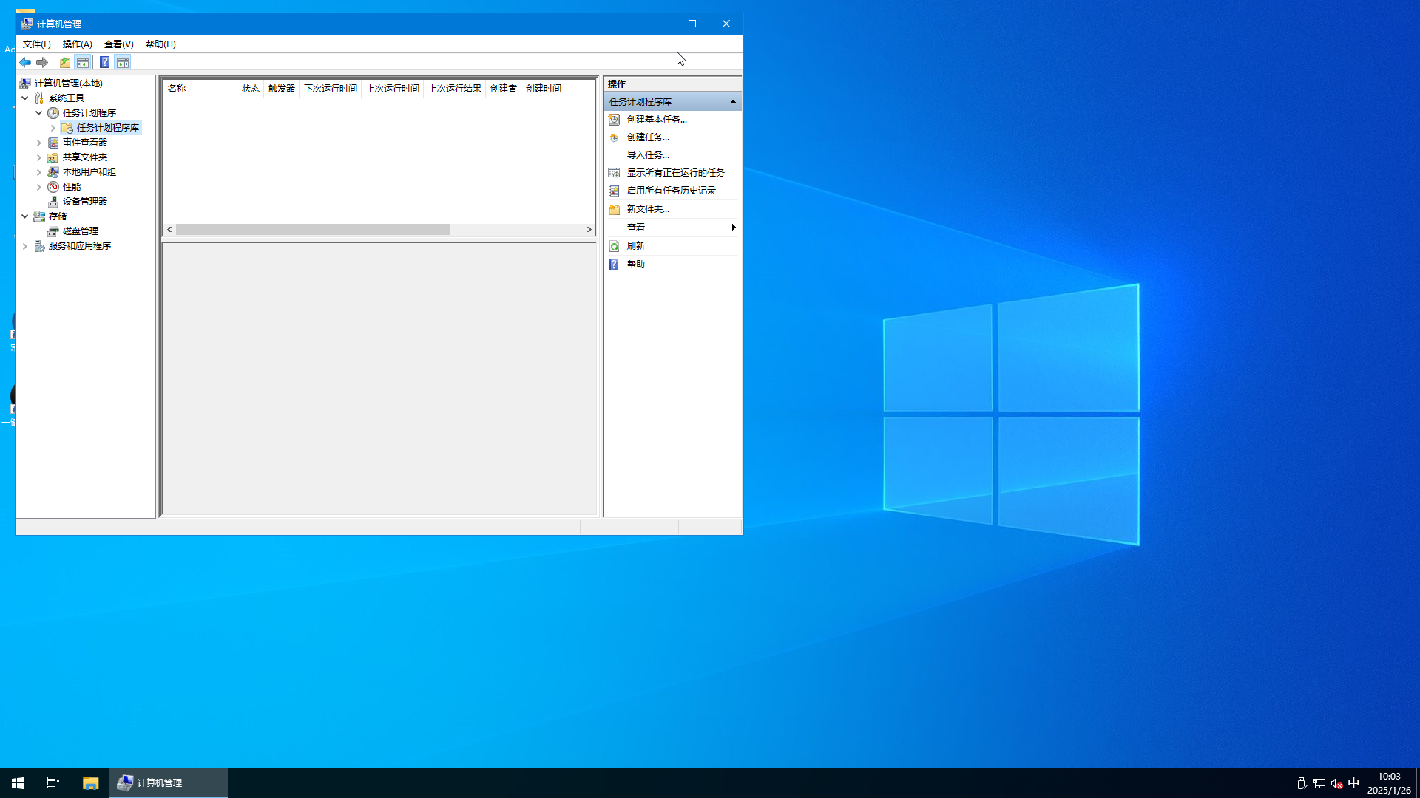Click the 计算机管理(本地) root icon
Viewport: 1420px width, 798px height.
(25, 83)
